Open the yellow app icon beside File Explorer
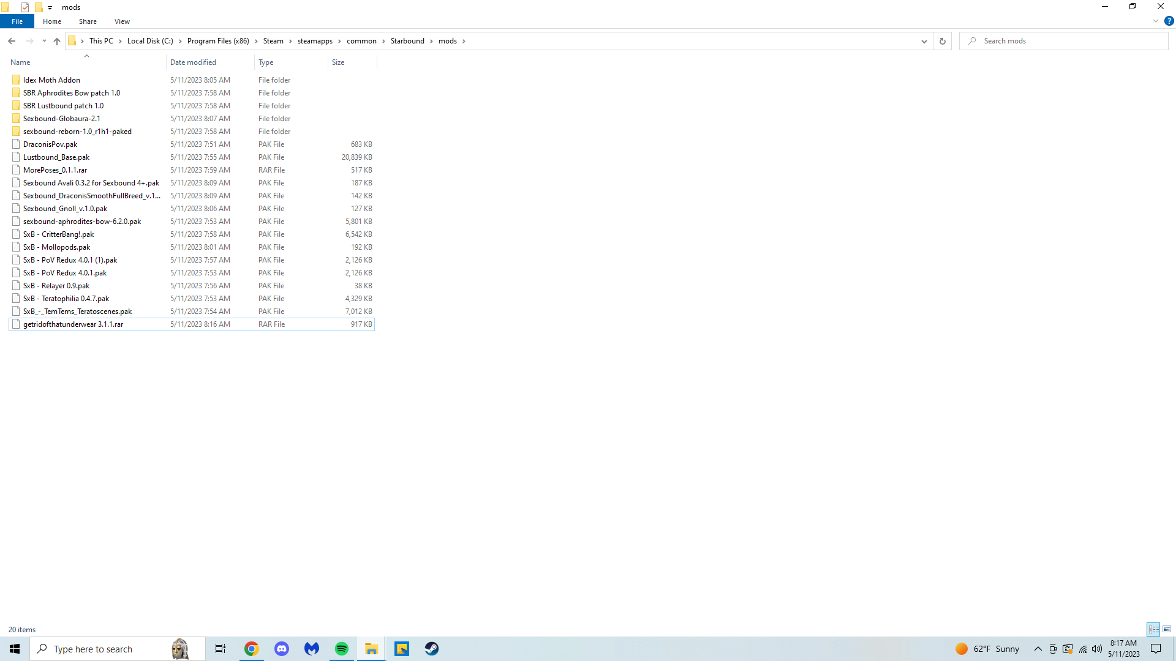Viewport: 1176px width, 661px height. tap(402, 649)
